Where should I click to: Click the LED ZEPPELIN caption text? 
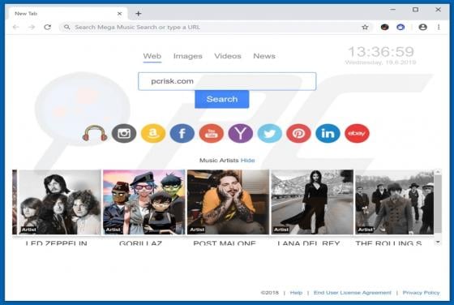pos(57,243)
